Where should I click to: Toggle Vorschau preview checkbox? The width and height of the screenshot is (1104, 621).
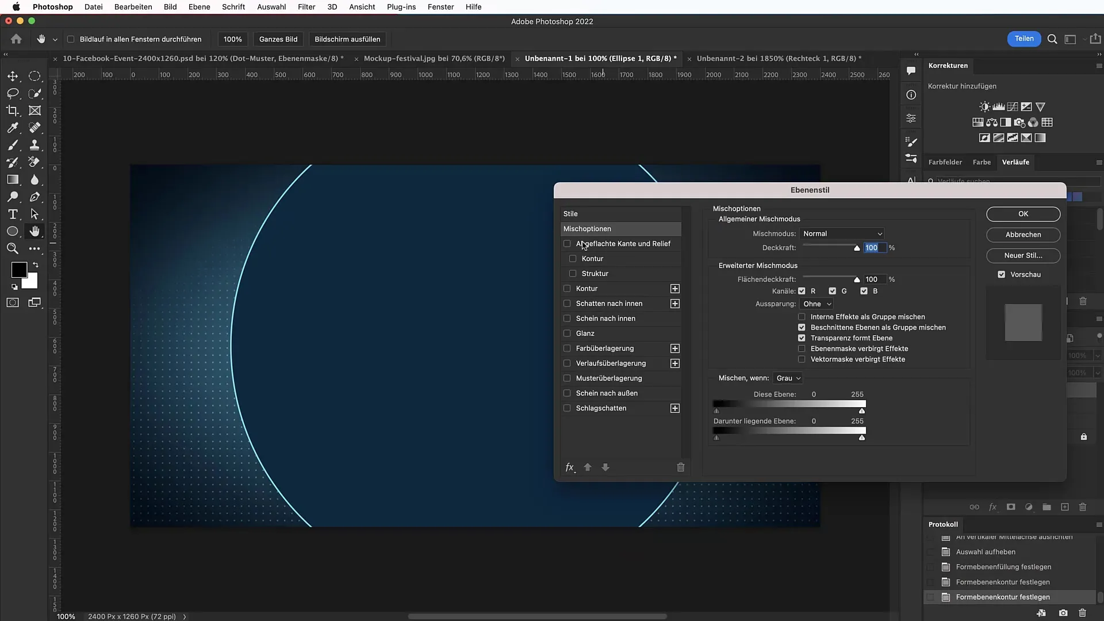point(1002,275)
